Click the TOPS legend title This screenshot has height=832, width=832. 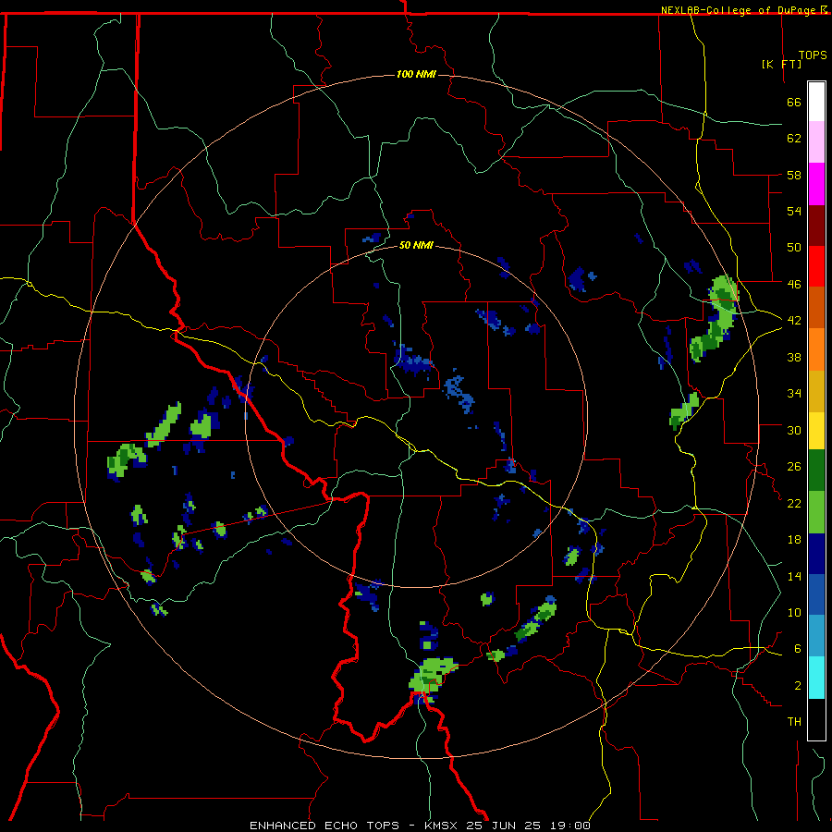[x=813, y=55]
